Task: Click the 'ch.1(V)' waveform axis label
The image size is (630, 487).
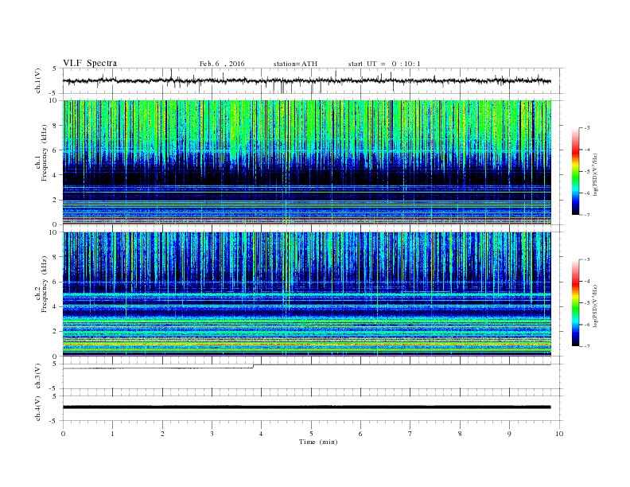Action: pos(38,80)
